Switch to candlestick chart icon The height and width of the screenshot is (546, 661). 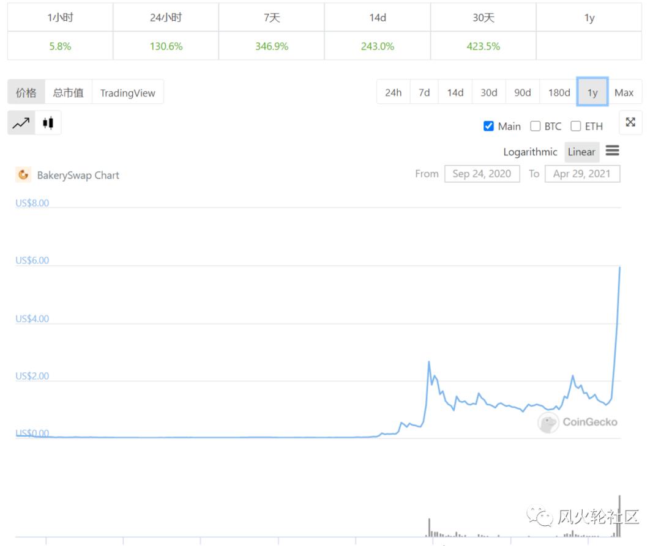click(48, 123)
